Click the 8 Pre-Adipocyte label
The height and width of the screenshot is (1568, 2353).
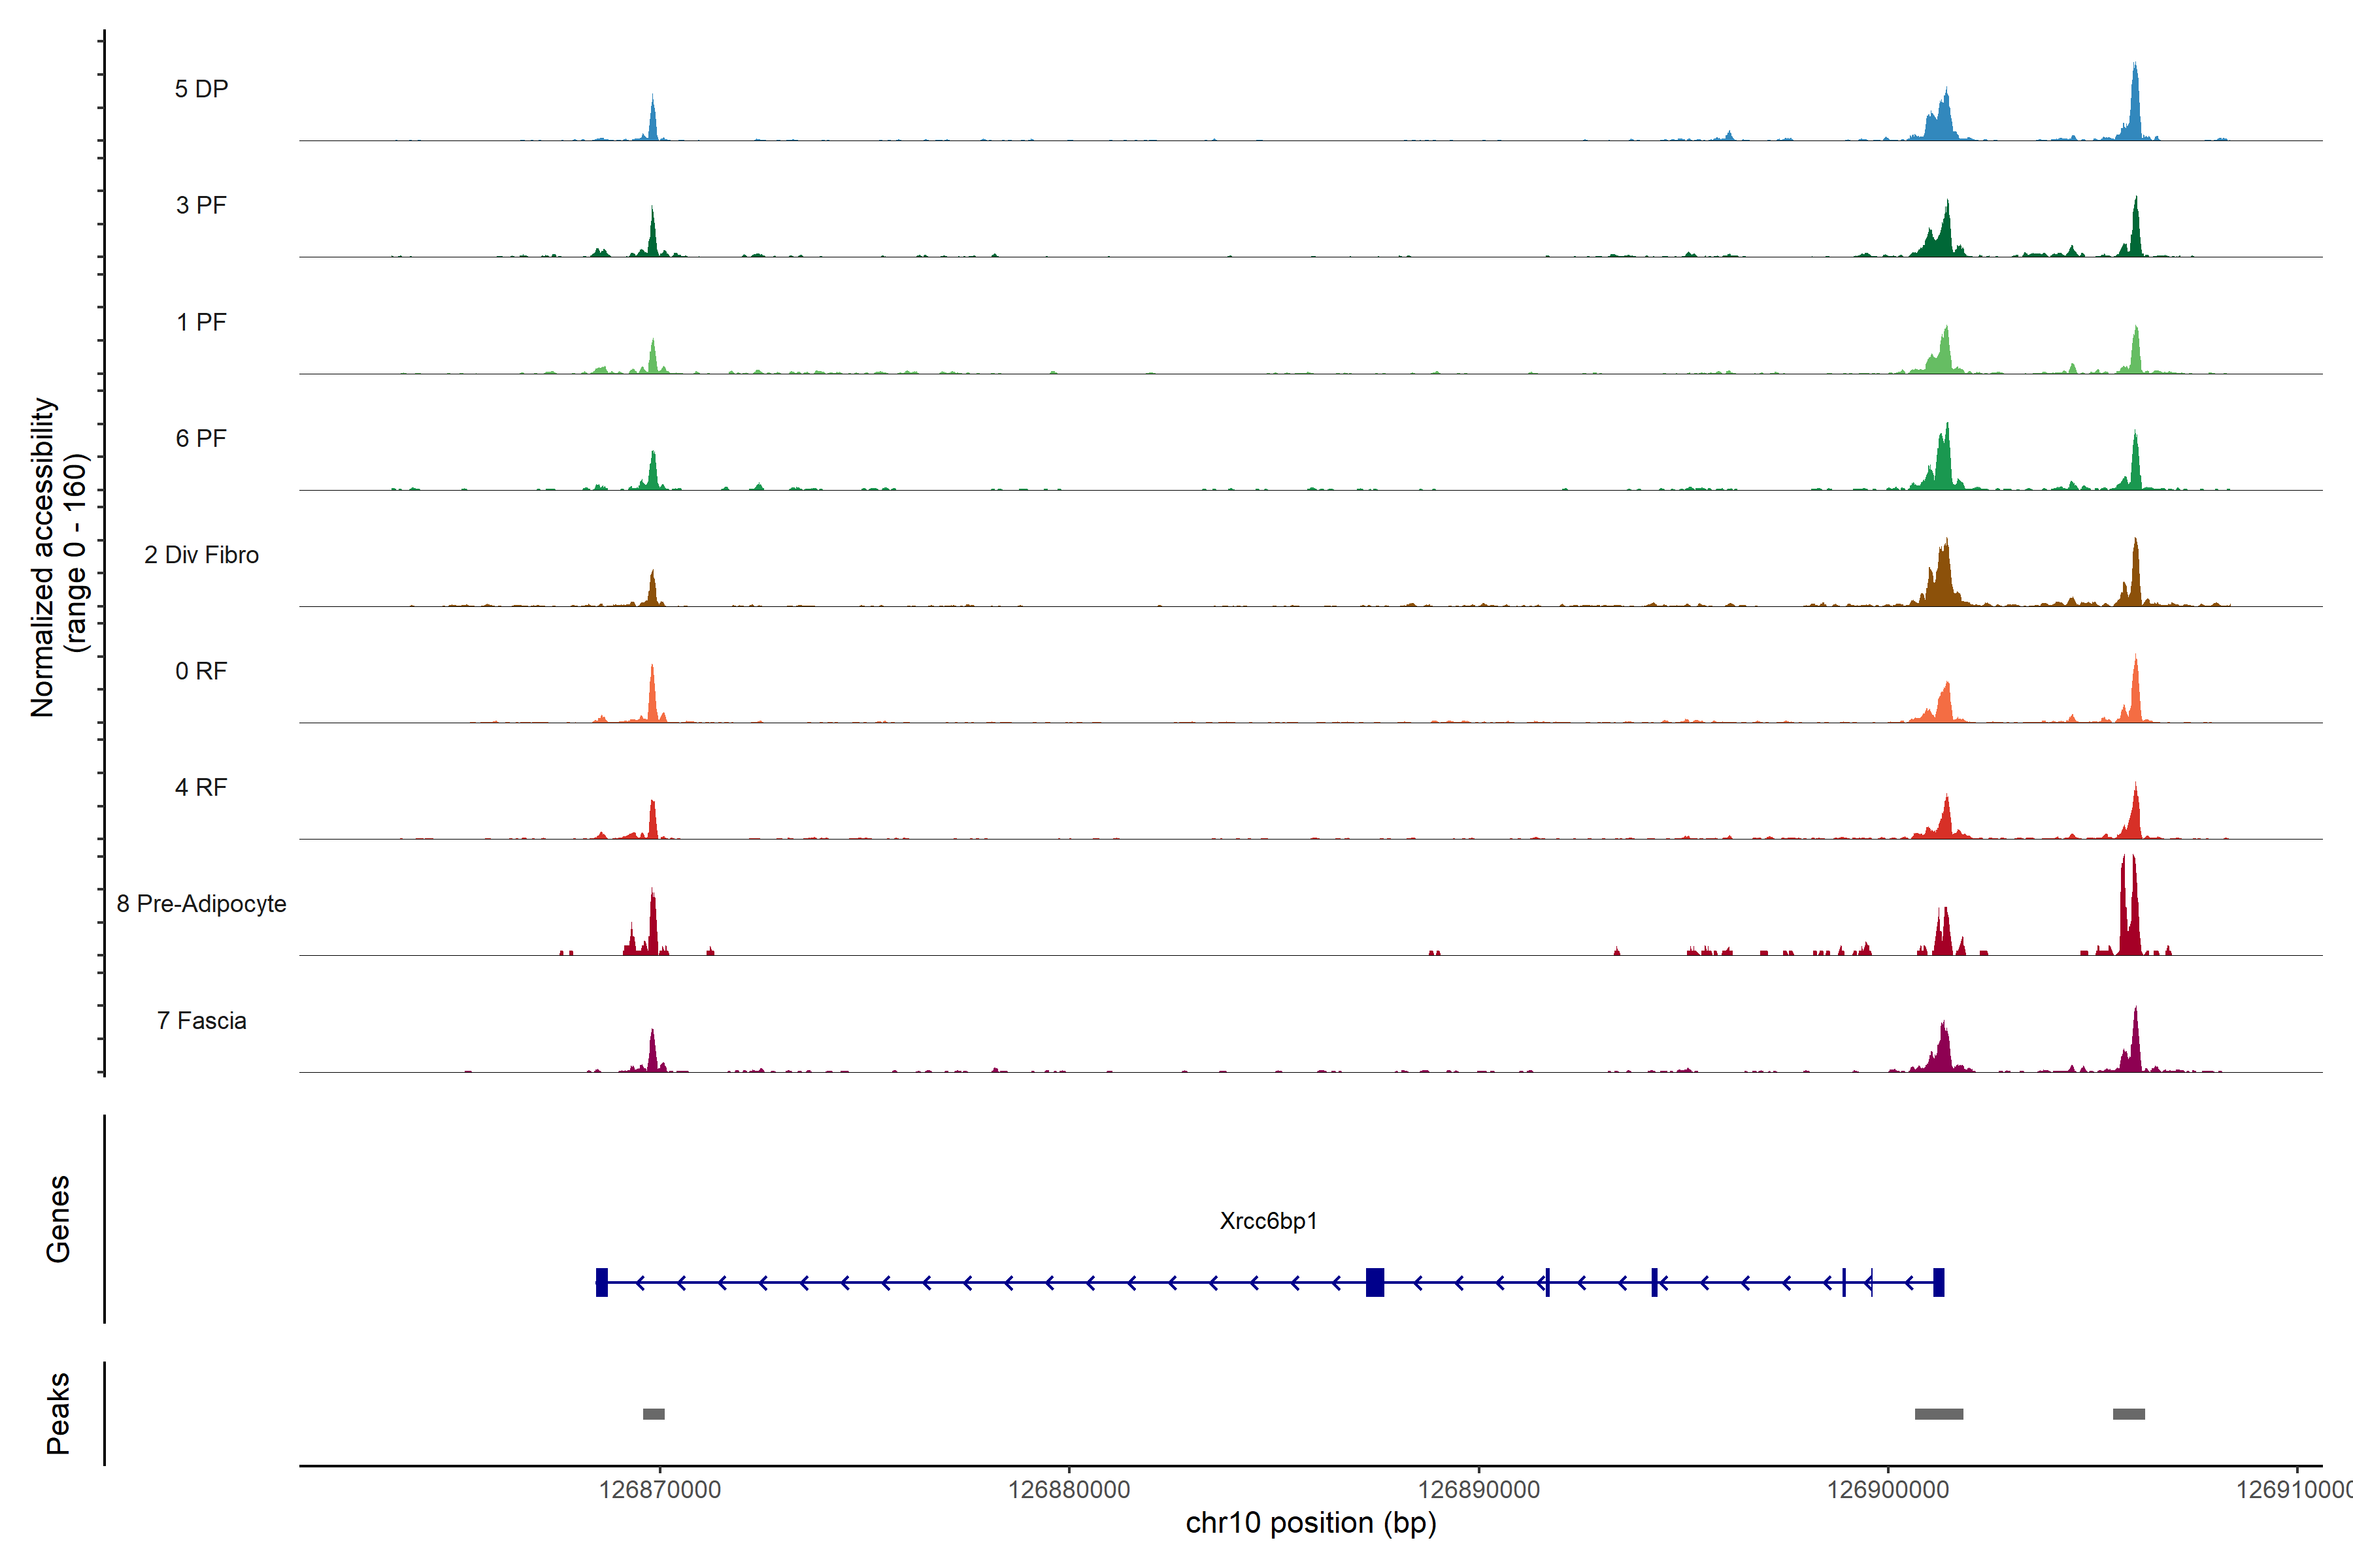point(201,904)
